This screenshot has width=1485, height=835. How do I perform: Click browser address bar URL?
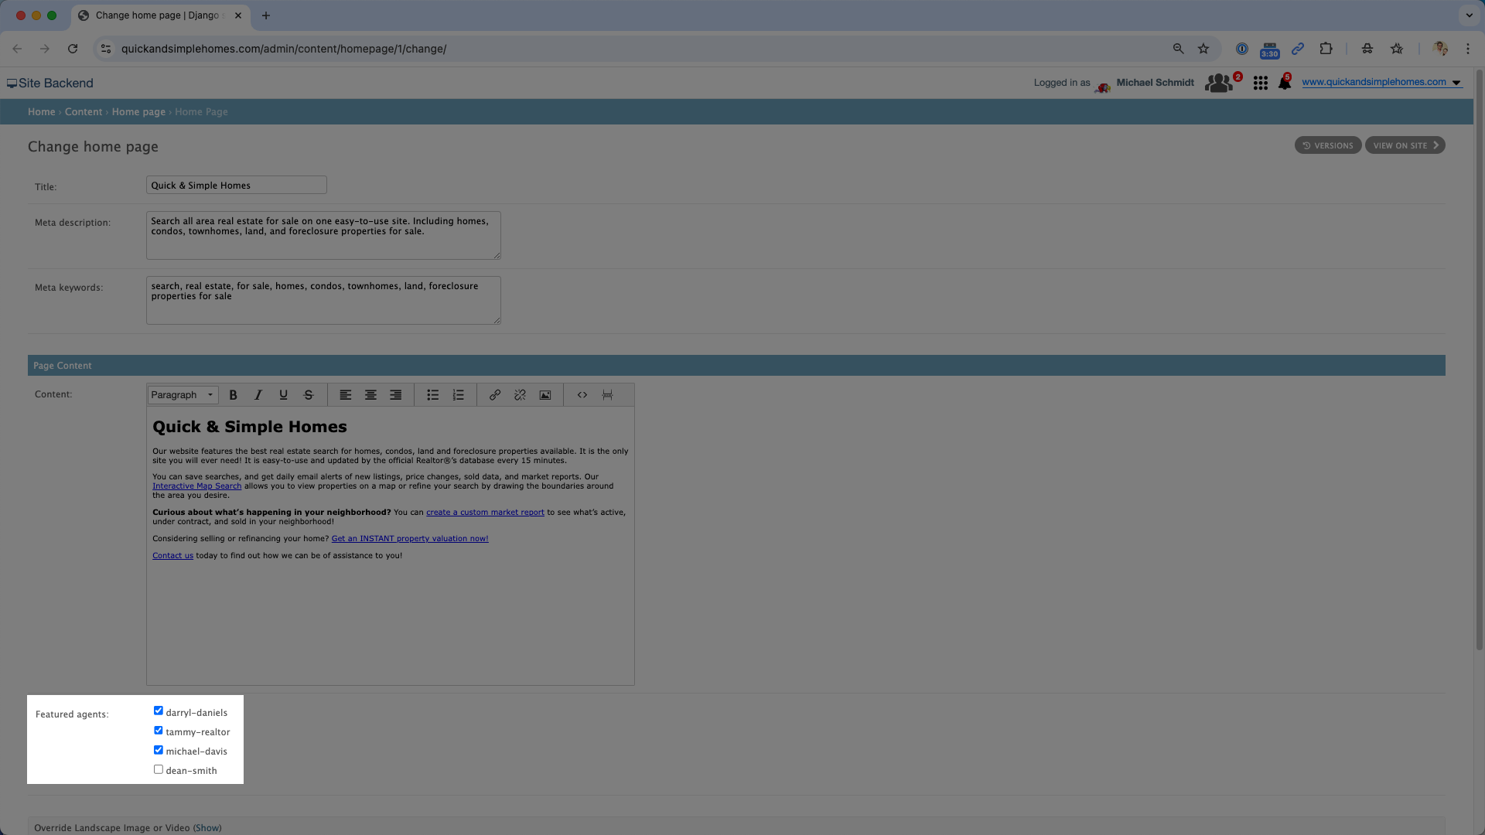click(284, 49)
